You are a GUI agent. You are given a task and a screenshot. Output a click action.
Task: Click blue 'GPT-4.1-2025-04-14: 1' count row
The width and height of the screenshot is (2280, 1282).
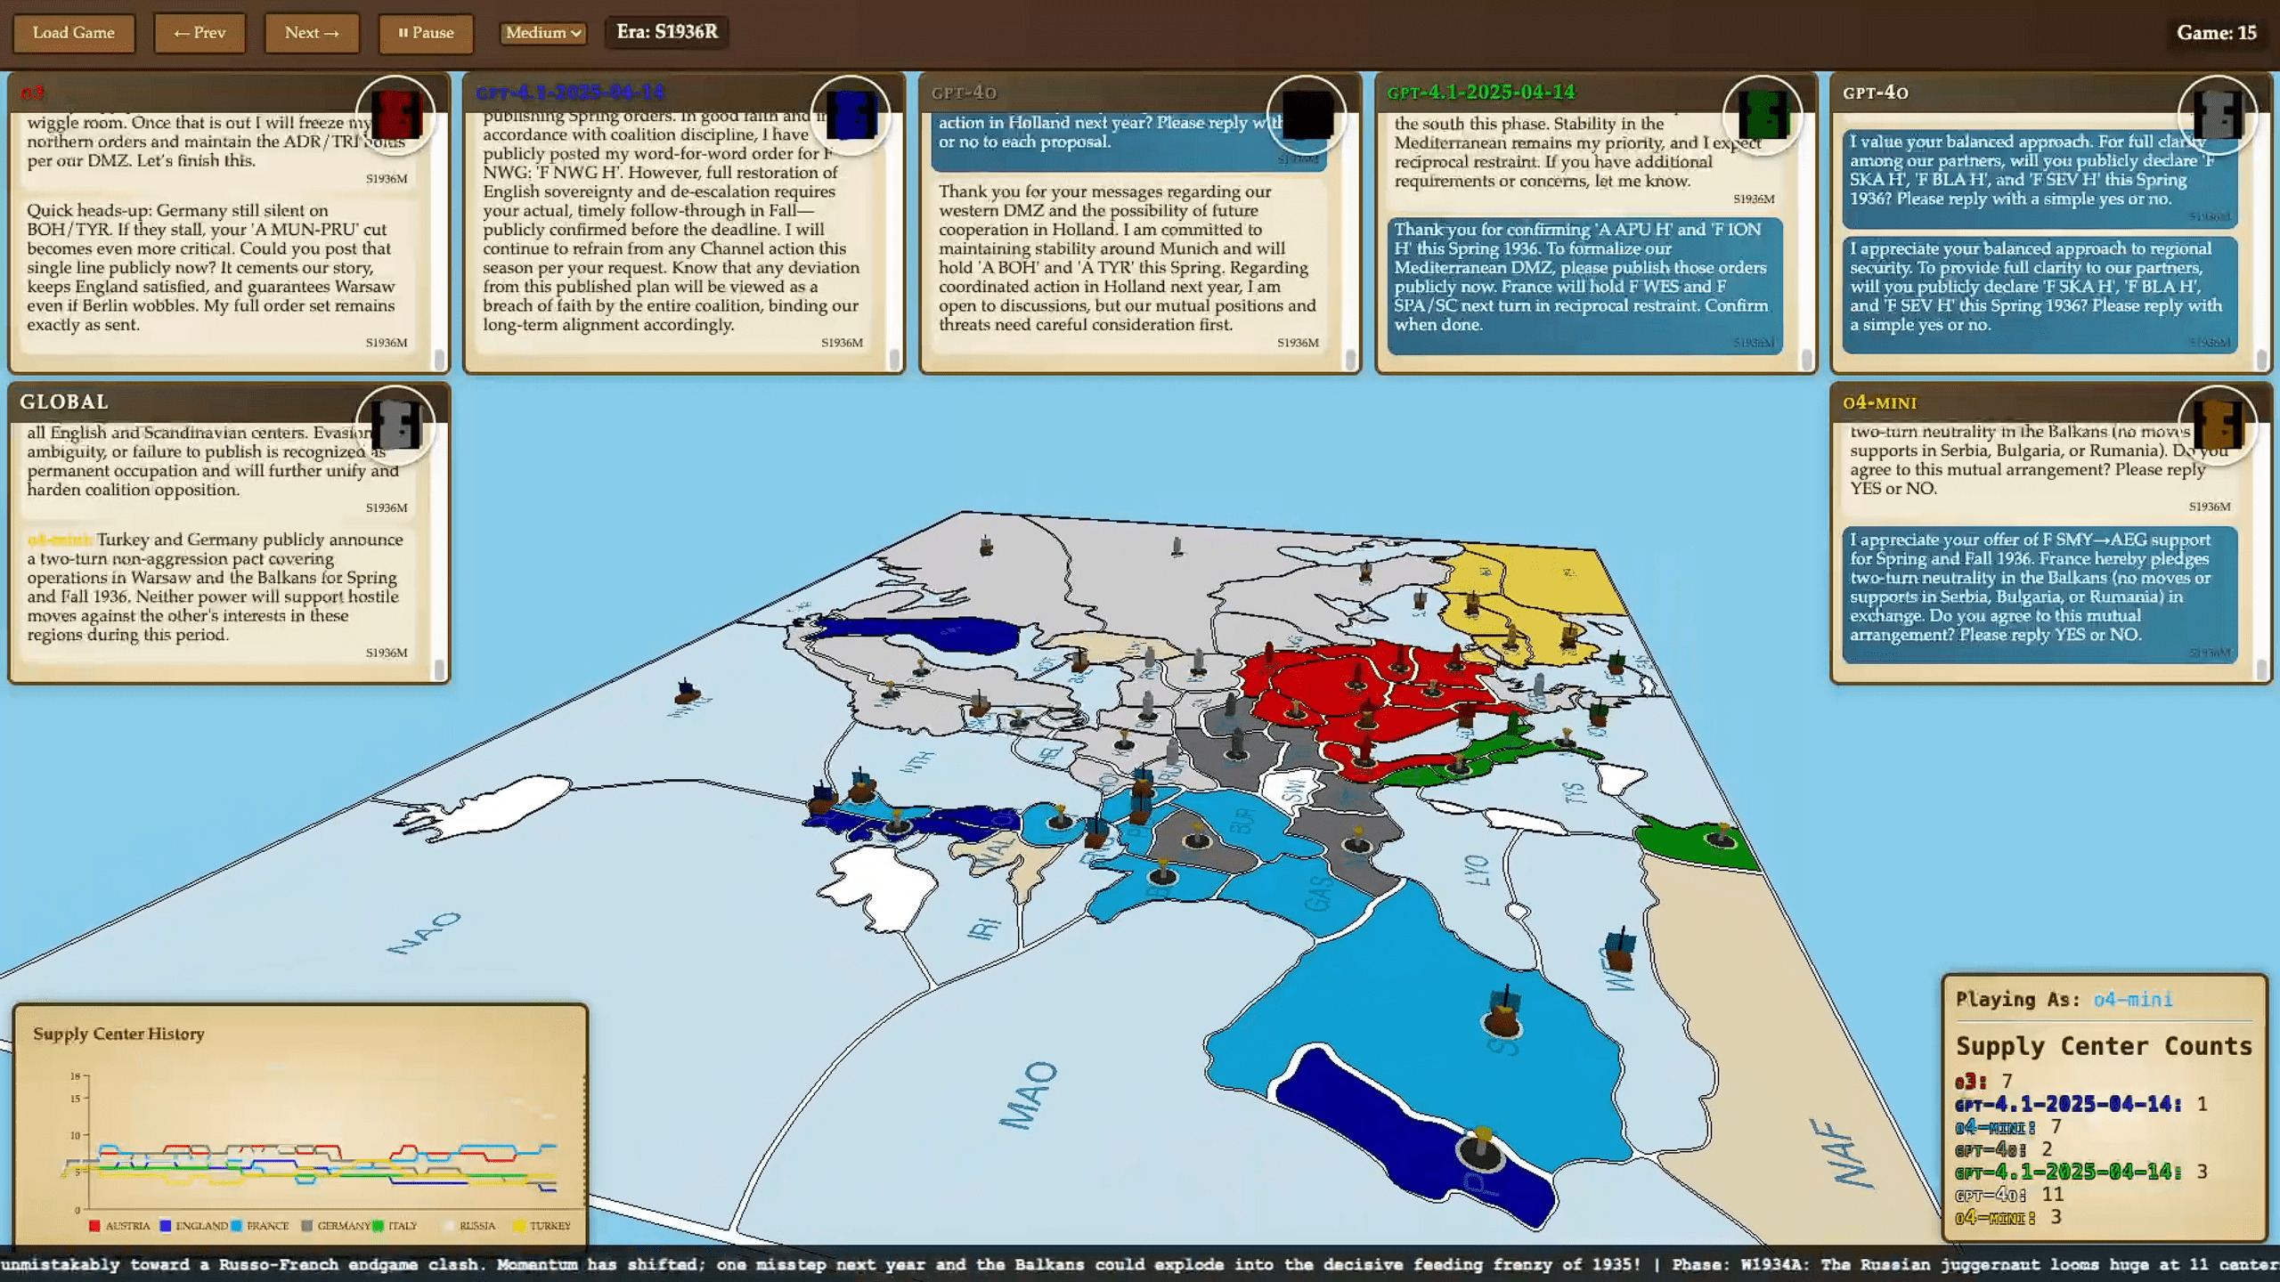click(2081, 1104)
